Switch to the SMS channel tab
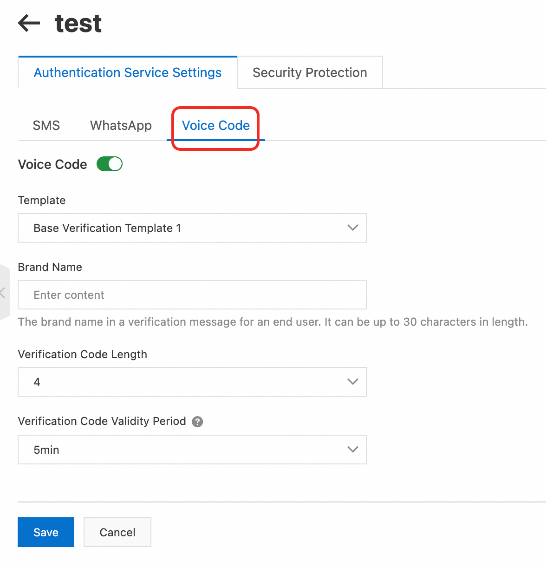546x566 pixels. pos(46,126)
